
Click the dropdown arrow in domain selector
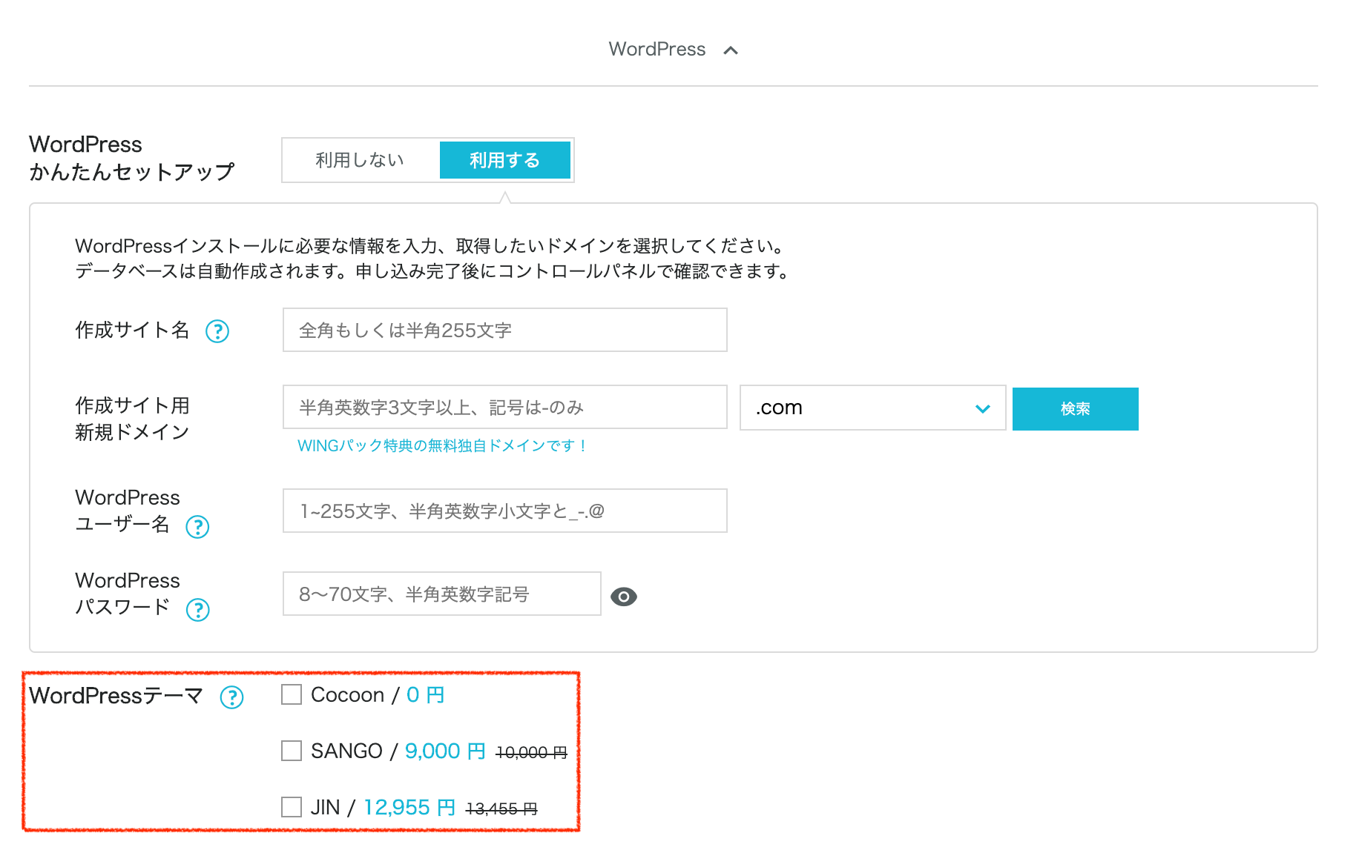[983, 409]
